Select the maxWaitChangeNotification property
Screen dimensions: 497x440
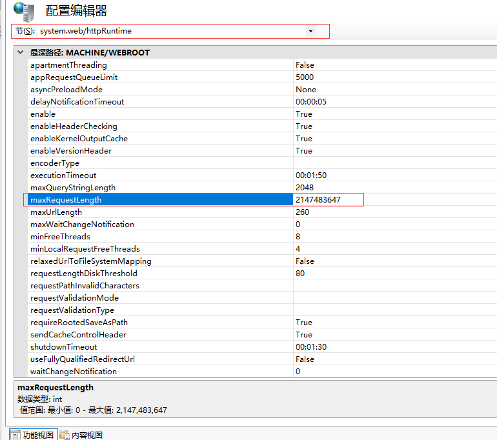click(x=82, y=225)
